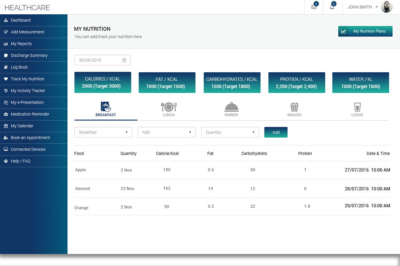Click the My Reports chart icon

coord(6,44)
